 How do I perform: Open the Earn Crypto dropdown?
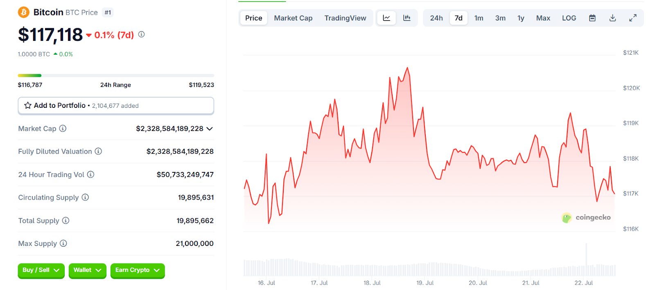pyautogui.click(x=138, y=270)
